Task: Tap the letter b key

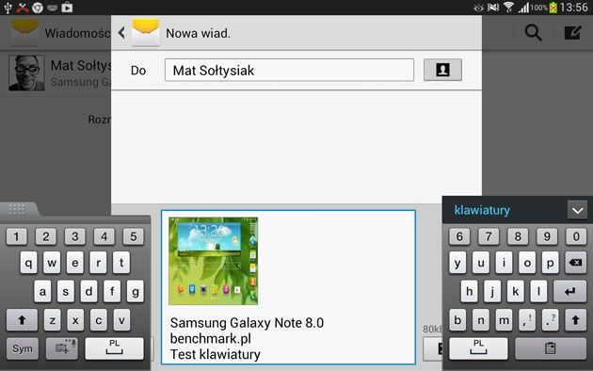Action: [457, 320]
